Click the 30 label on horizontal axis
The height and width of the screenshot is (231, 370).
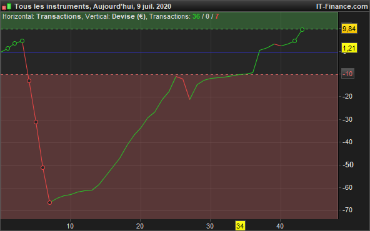click(x=210, y=226)
